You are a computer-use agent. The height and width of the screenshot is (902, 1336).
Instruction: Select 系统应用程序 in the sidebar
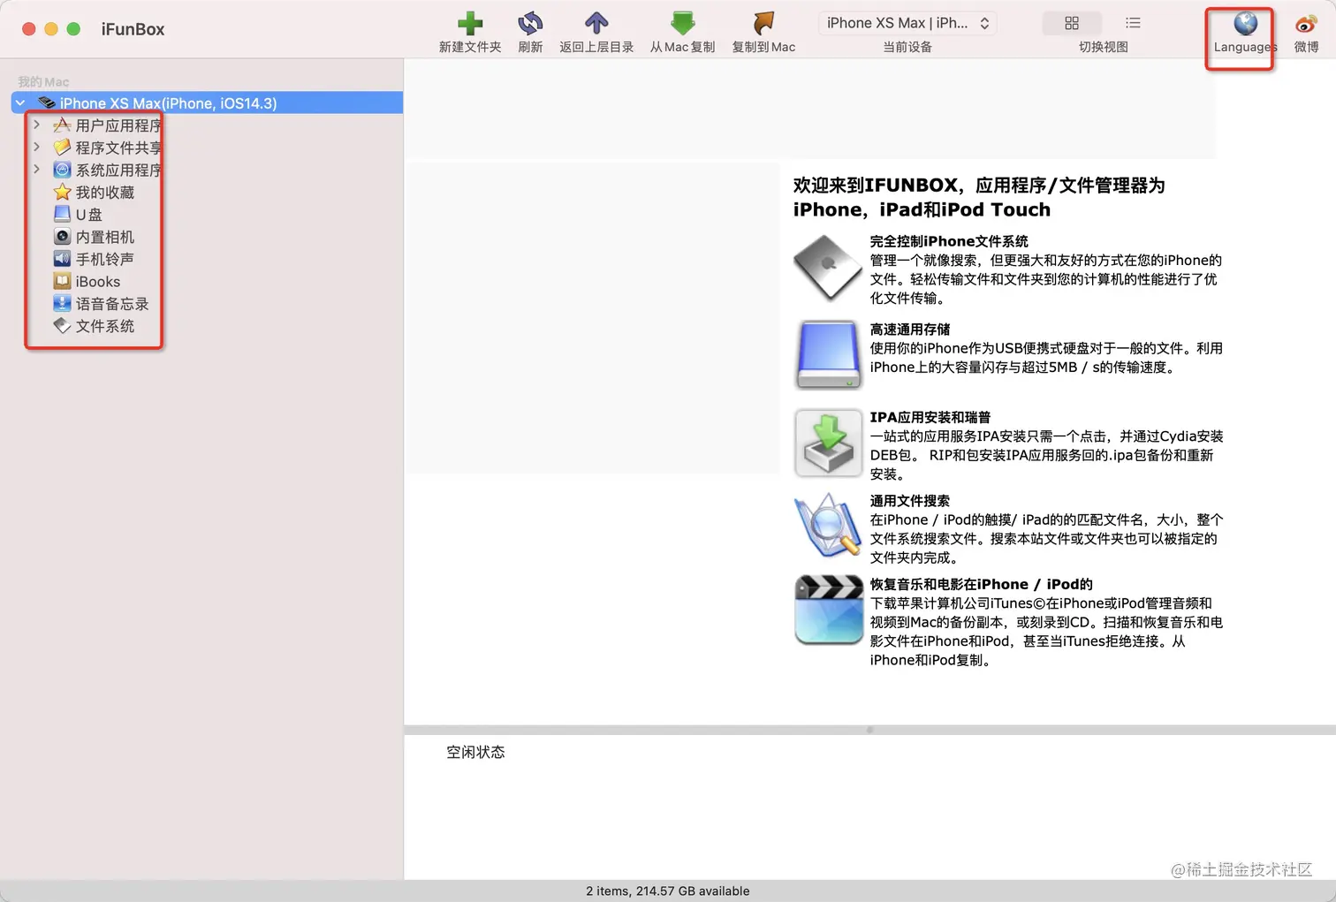(118, 170)
